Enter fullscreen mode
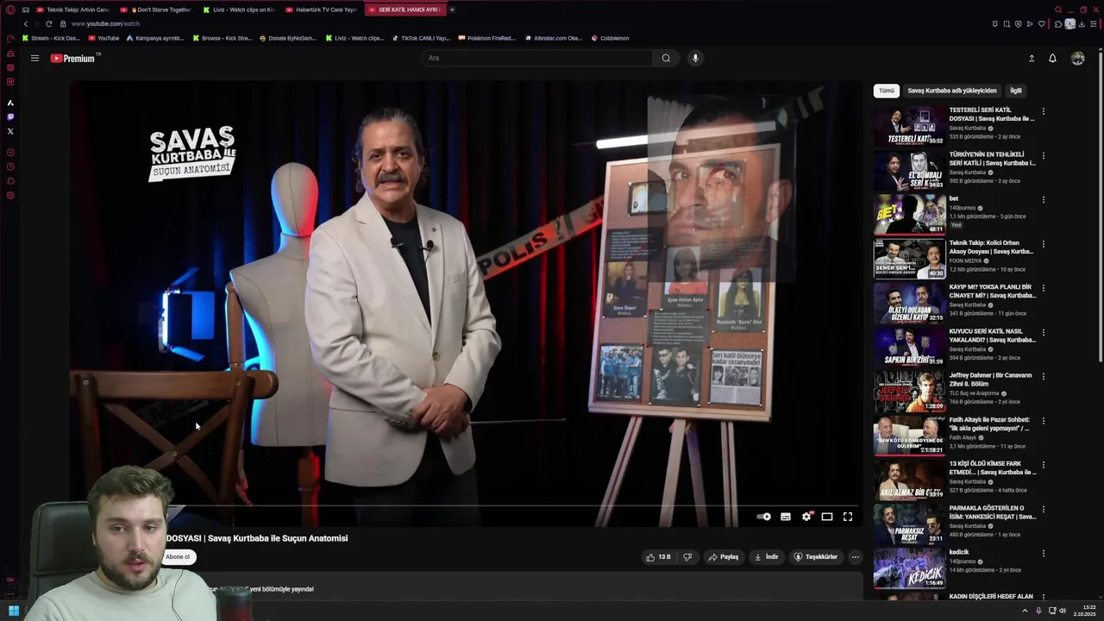 (x=848, y=517)
